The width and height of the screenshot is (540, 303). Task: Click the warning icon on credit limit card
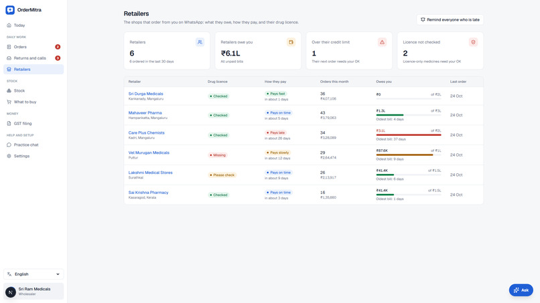(382, 42)
